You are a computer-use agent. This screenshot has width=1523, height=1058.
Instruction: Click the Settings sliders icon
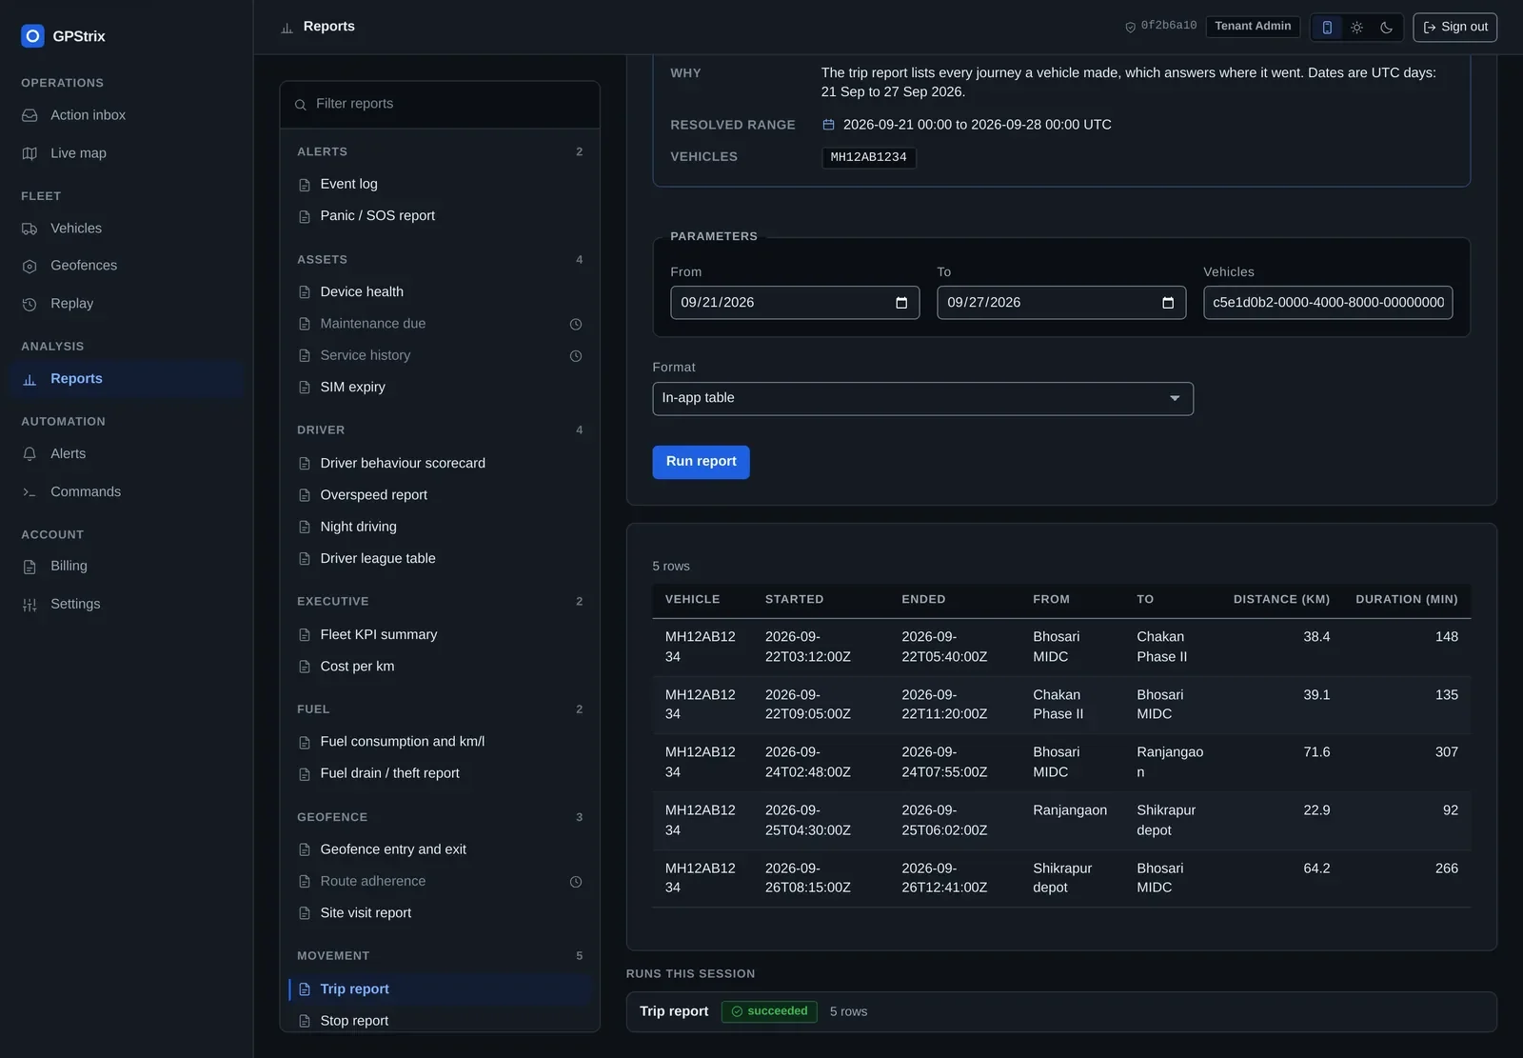pos(30,605)
